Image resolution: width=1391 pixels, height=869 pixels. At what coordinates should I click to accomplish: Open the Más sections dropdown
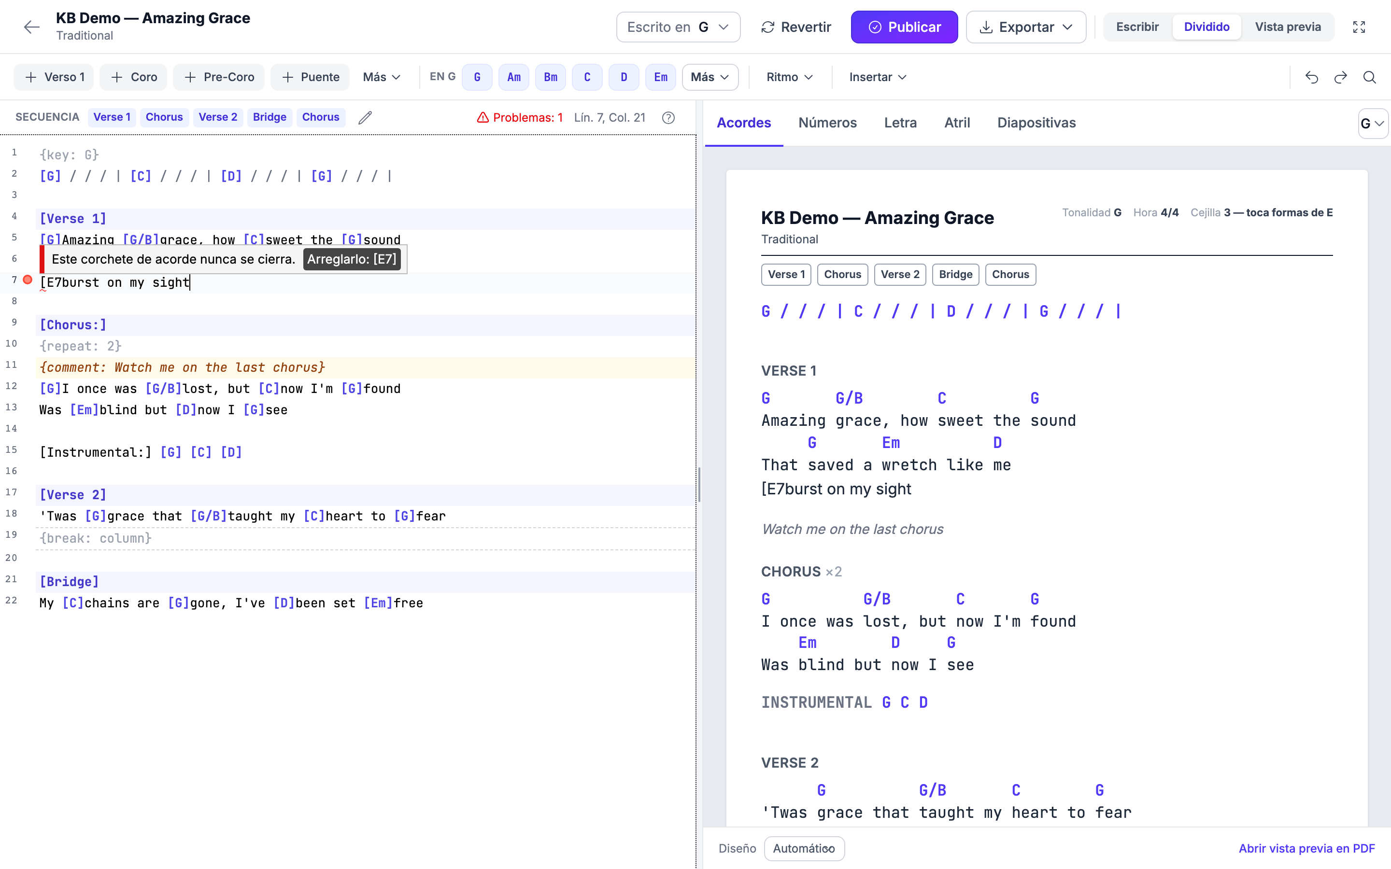pos(382,77)
